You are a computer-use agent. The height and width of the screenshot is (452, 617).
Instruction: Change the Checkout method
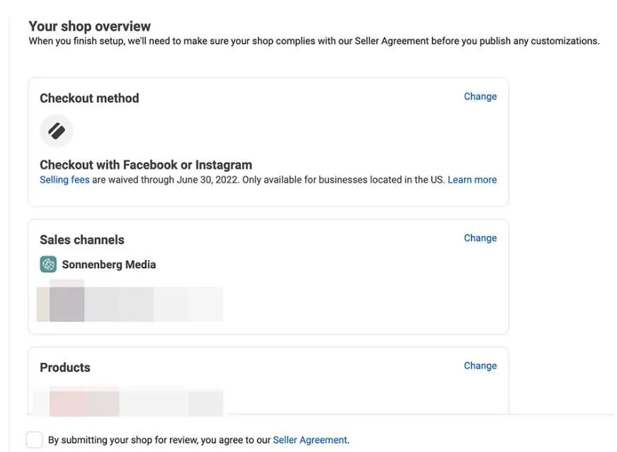click(480, 96)
